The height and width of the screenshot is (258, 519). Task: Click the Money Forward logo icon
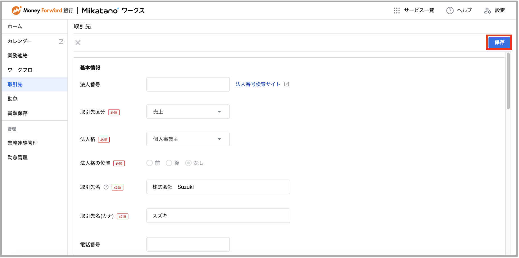pyautogui.click(x=17, y=10)
